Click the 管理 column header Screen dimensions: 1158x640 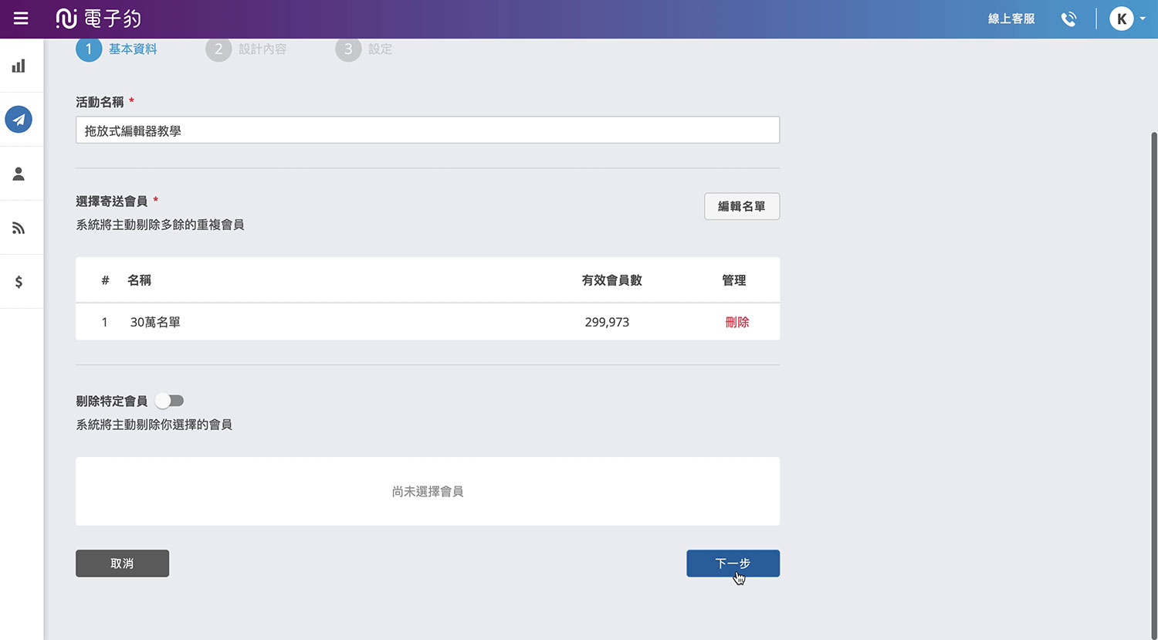[x=734, y=280]
